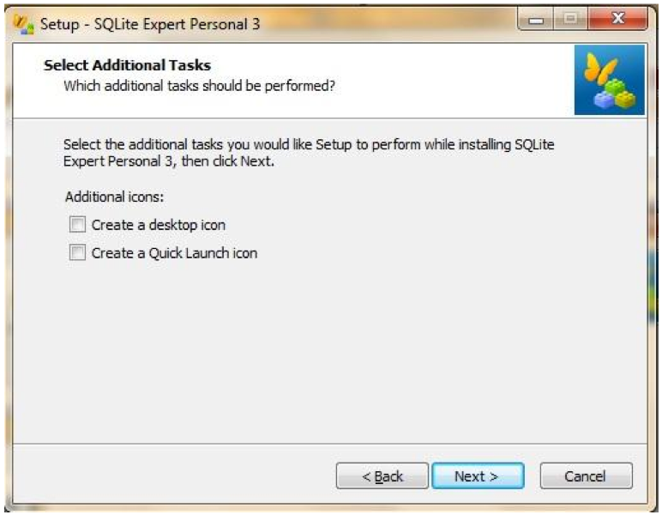Minimize the Setup window

pos(536,20)
